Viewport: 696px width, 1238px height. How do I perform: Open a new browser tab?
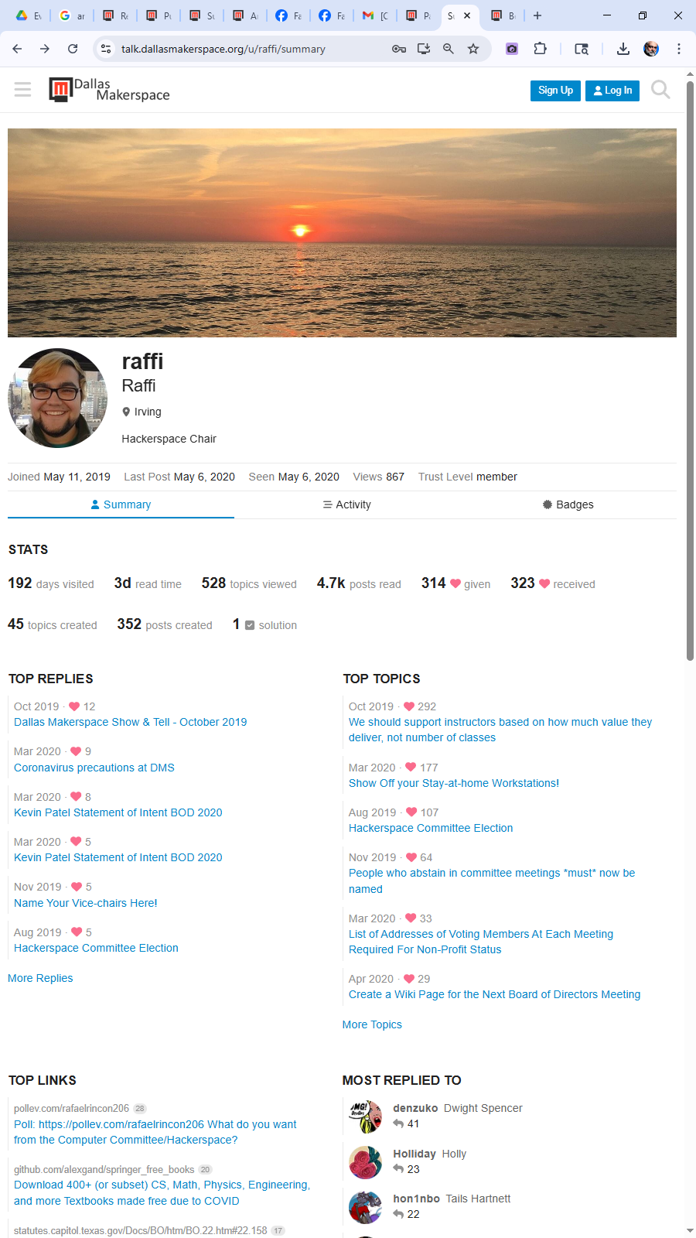point(537,15)
